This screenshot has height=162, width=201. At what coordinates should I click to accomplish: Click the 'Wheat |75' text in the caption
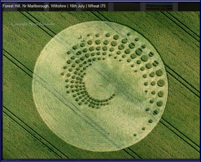97,6
